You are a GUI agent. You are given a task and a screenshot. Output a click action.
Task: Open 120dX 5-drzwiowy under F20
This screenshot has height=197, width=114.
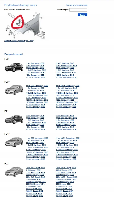(66, 73)
